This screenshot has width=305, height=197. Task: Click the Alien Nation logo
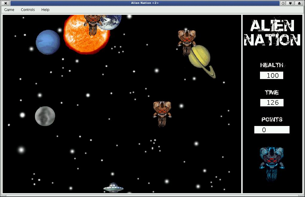click(272, 33)
